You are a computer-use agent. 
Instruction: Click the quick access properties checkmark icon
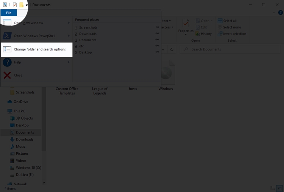pos(15,5)
